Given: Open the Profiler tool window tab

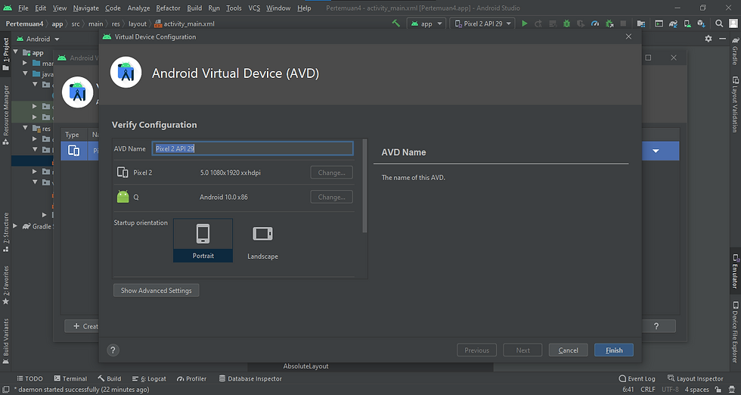Looking at the screenshot, I should point(191,378).
